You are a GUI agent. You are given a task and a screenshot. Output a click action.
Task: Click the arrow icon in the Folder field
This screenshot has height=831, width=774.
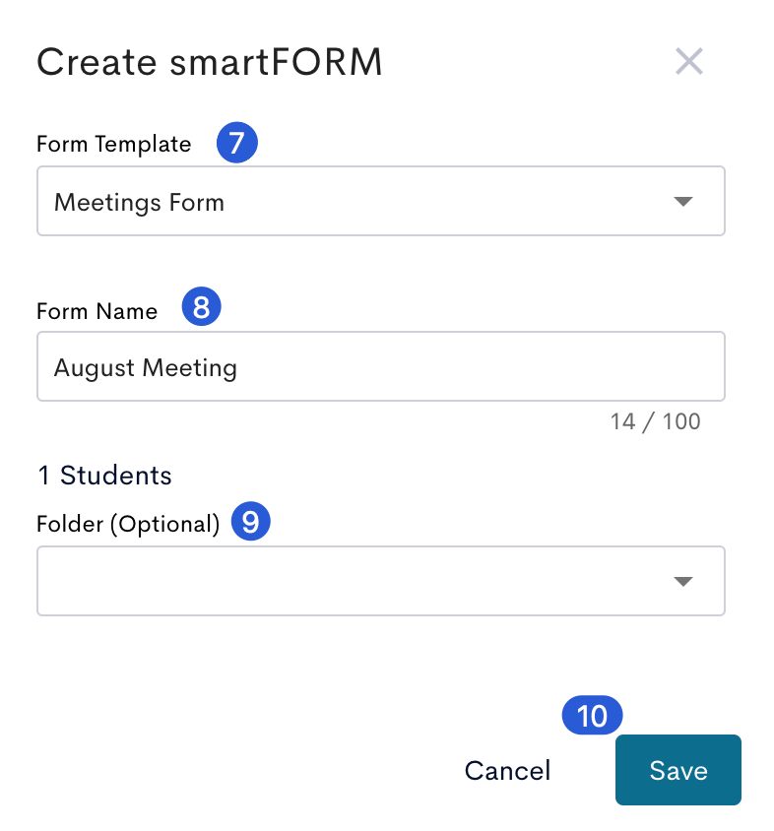click(682, 581)
